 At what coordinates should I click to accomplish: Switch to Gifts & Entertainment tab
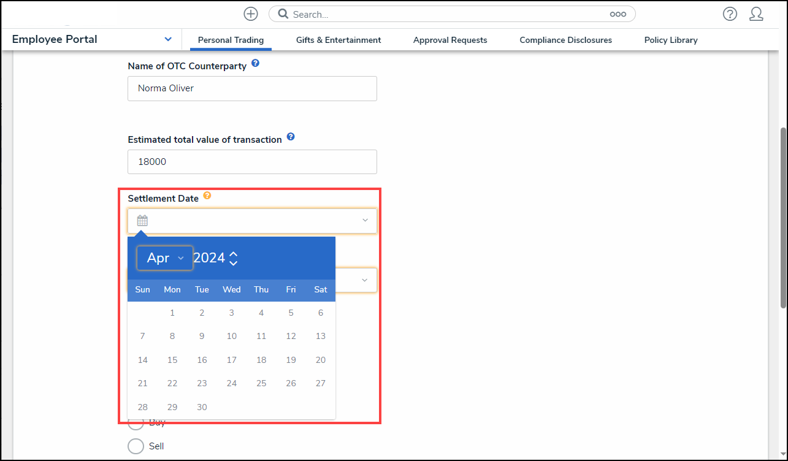pos(339,40)
